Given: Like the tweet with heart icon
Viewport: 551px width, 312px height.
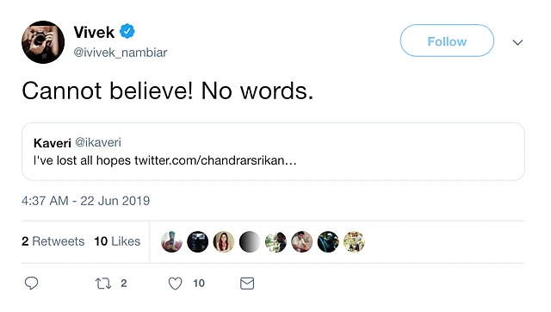Looking at the screenshot, I should pos(175,284).
